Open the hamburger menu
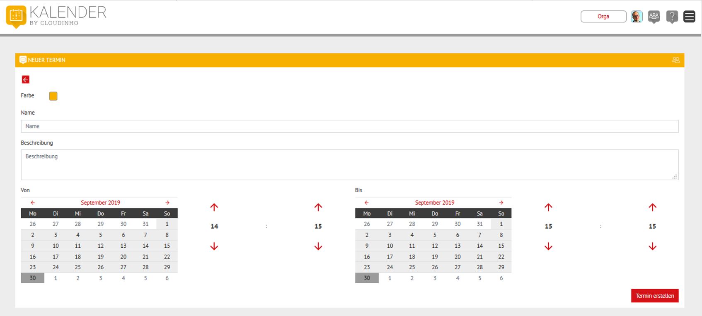 point(689,17)
